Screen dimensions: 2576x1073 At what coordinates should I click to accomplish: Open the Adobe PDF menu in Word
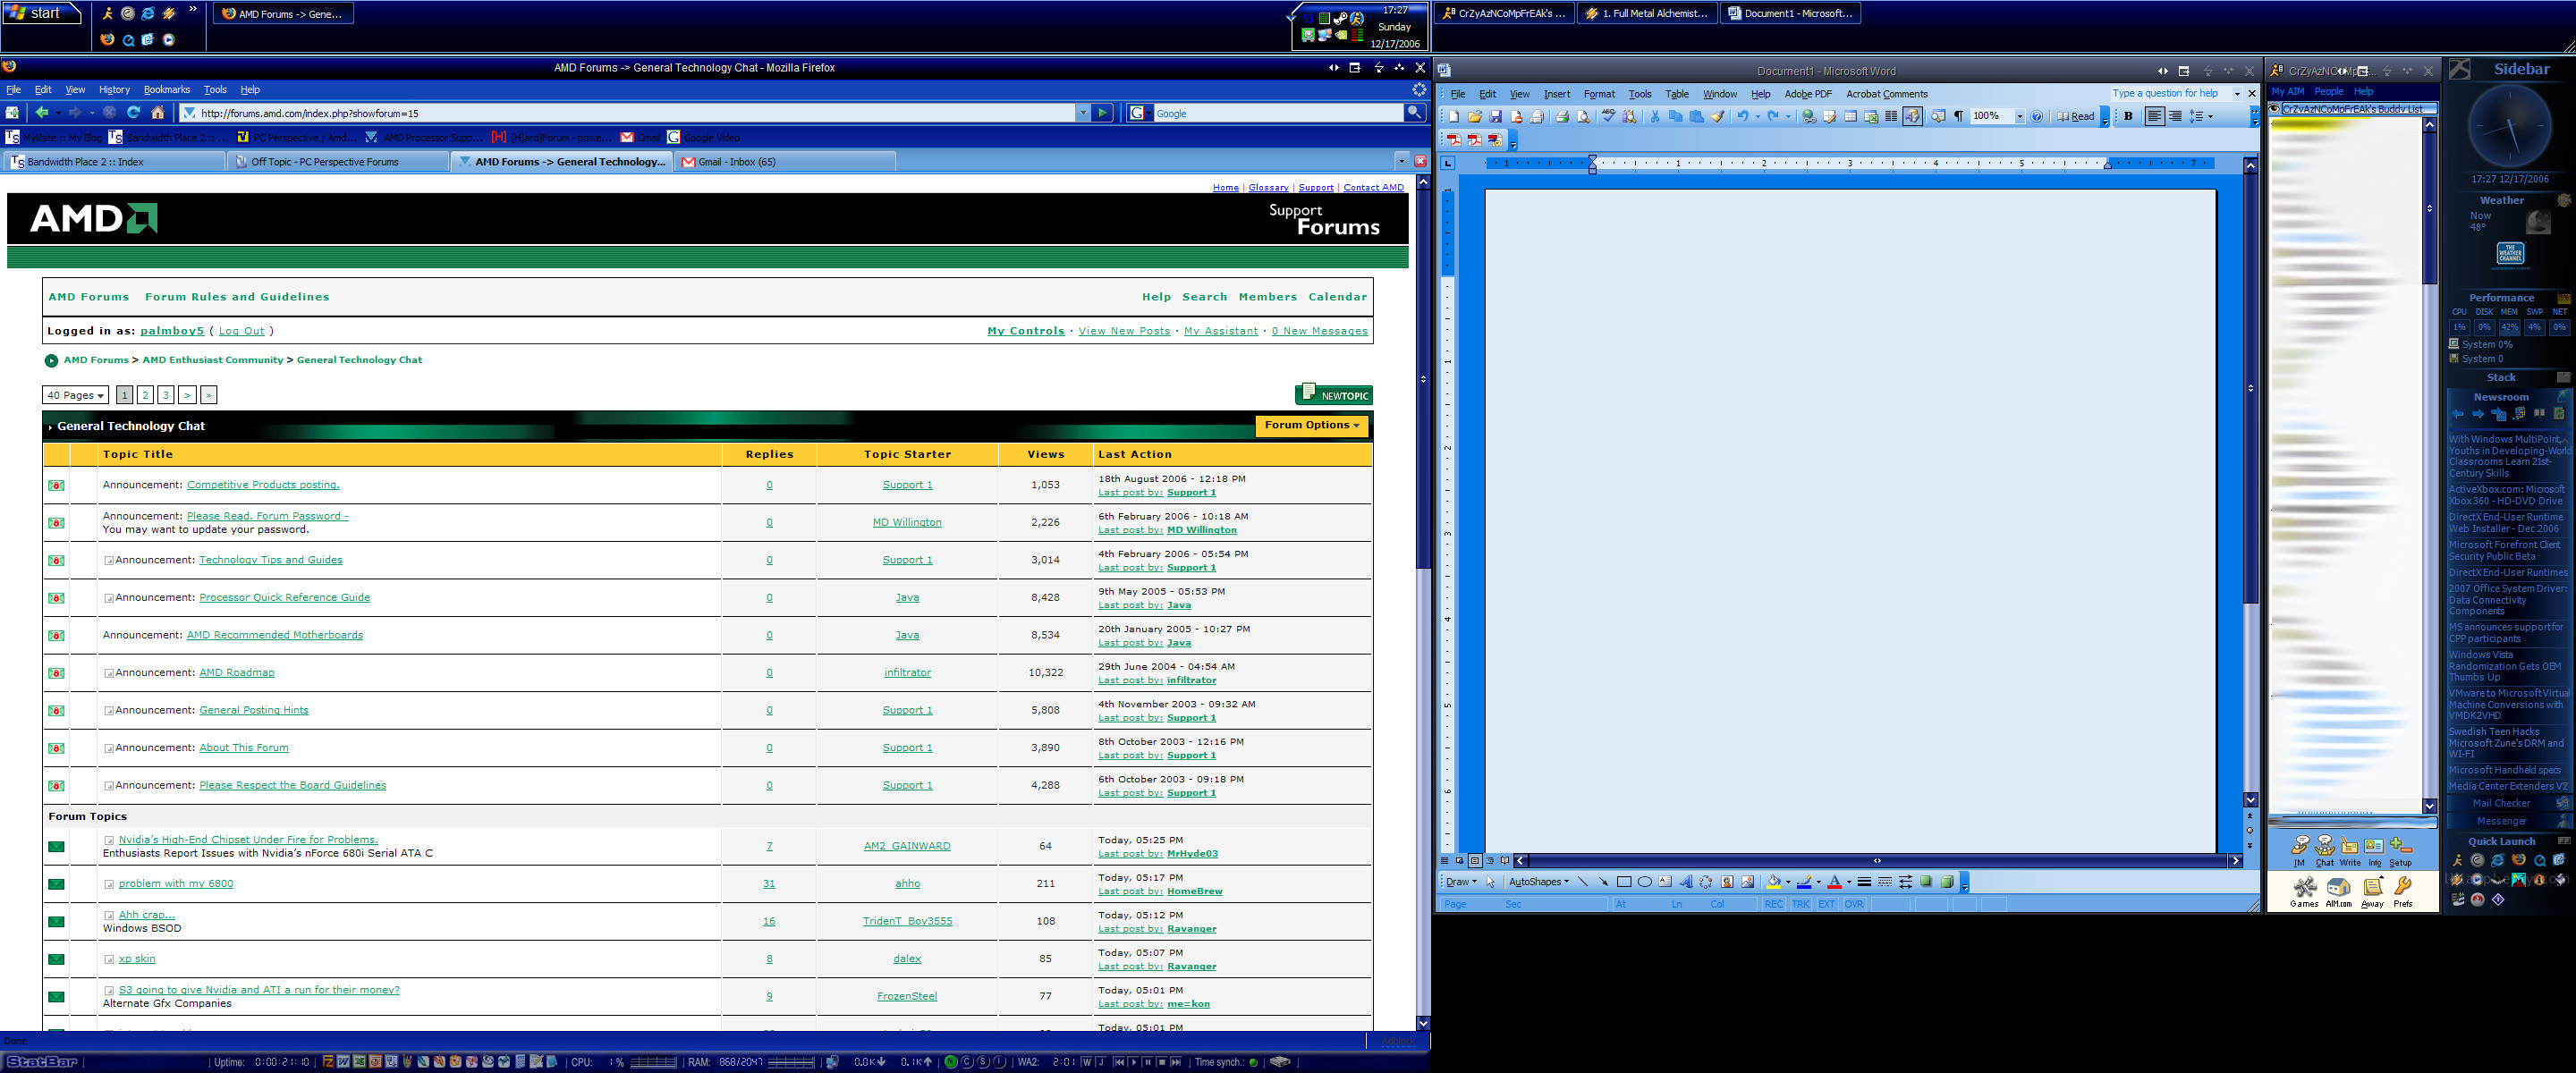(1808, 94)
